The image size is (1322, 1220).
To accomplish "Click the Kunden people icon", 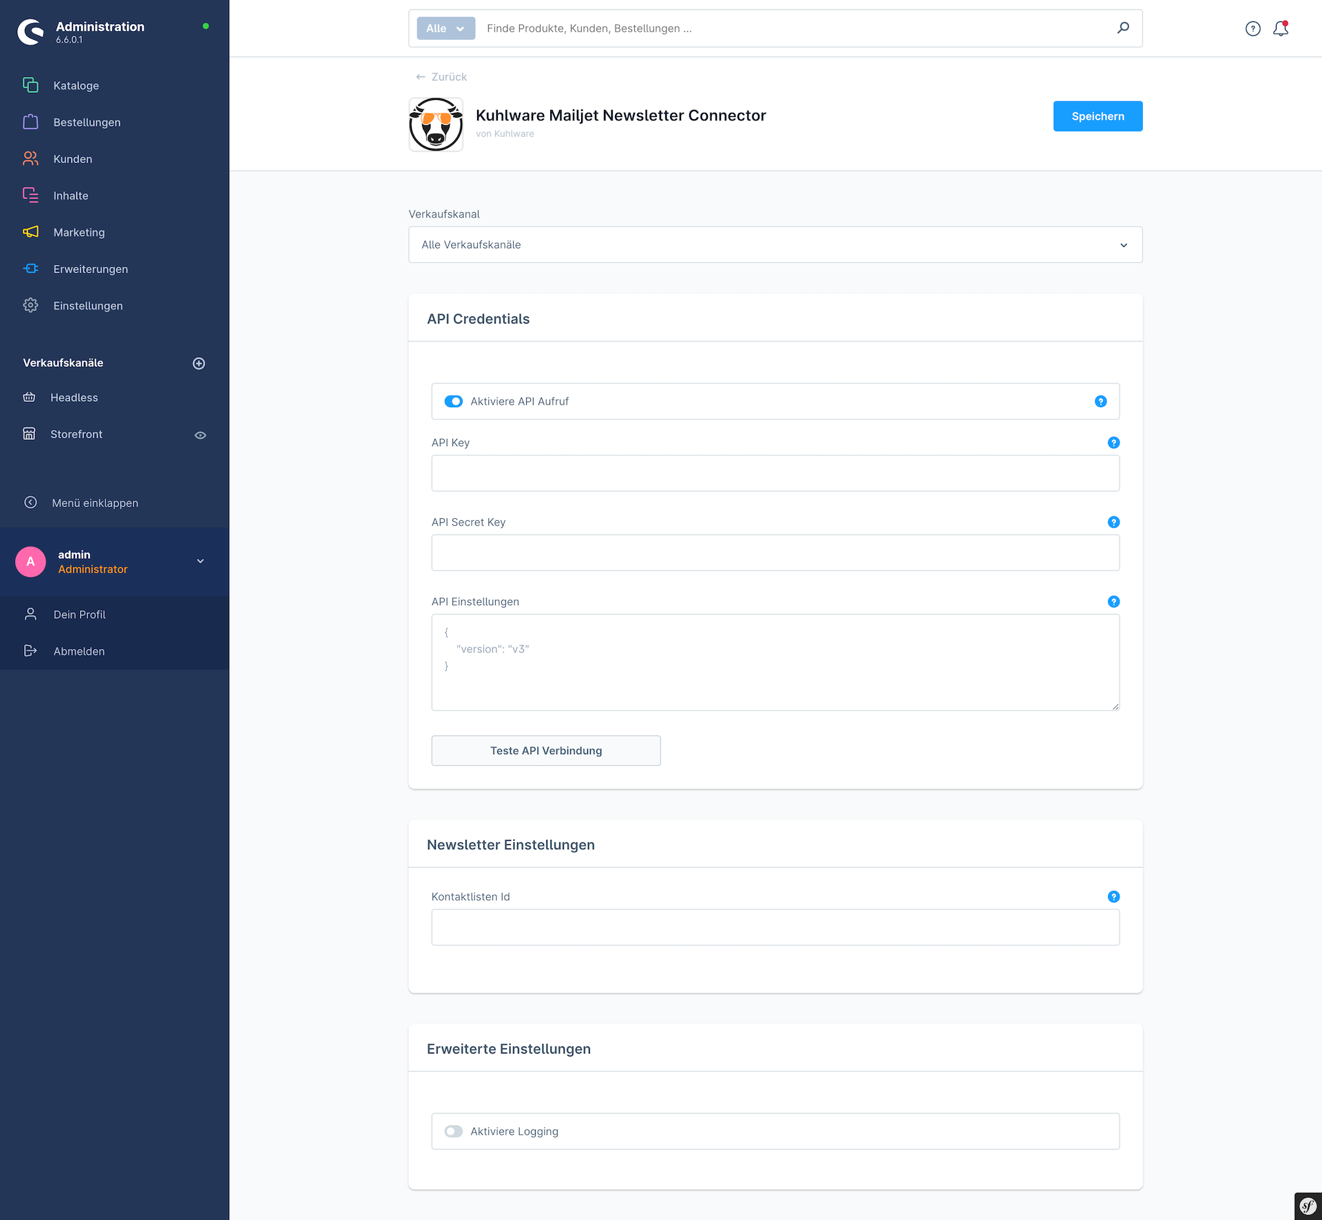I will 30,158.
